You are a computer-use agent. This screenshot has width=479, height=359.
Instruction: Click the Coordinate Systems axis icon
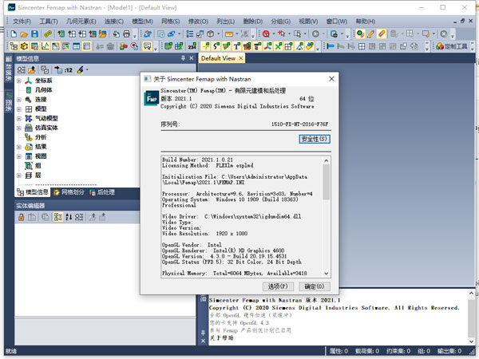tap(29, 81)
